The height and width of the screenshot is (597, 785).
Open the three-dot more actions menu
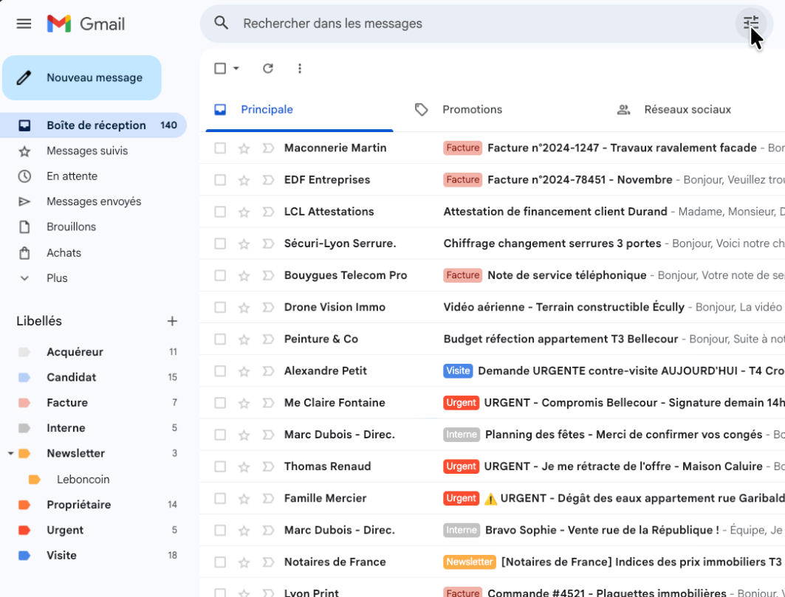[x=299, y=69]
